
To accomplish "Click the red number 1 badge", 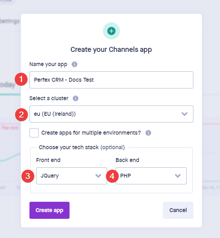I will [x=22, y=80].
